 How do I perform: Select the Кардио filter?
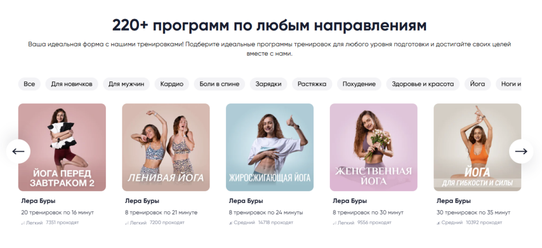[172, 84]
